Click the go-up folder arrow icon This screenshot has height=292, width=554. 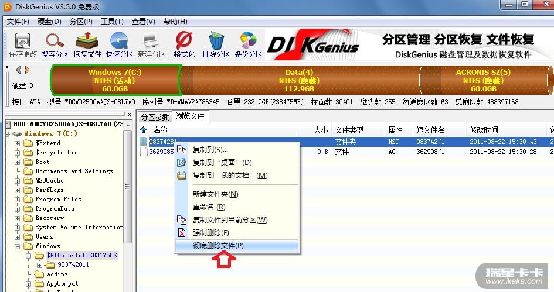click(x=144, y=130)
